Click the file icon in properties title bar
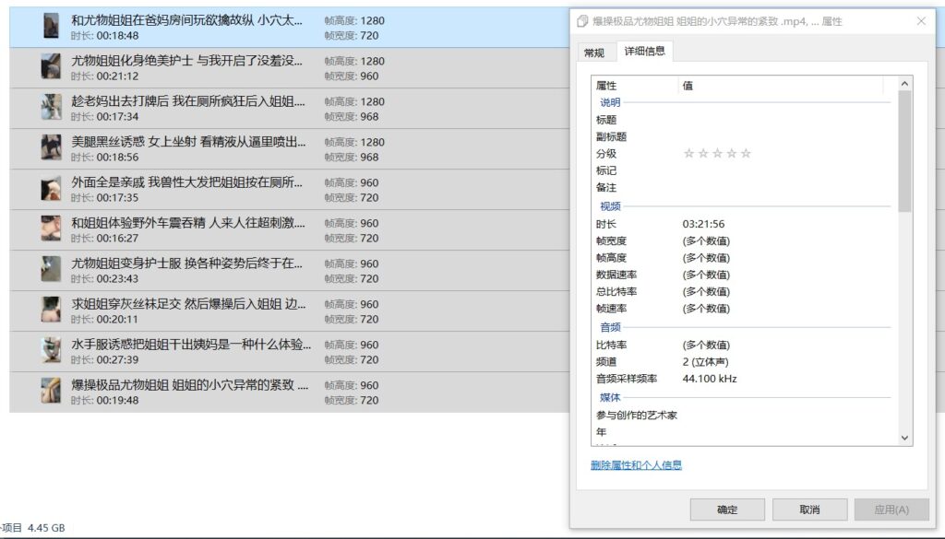 pyautogui.click(x=582, y=22)
